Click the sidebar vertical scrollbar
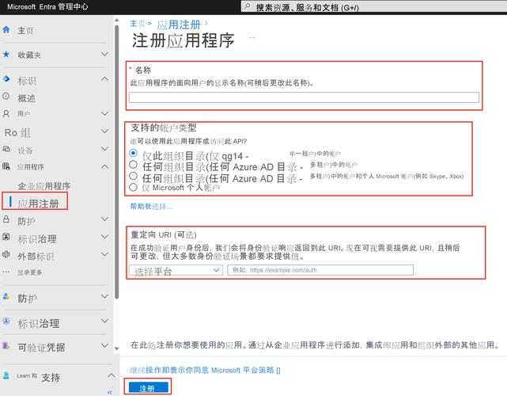 coord(117,162)
